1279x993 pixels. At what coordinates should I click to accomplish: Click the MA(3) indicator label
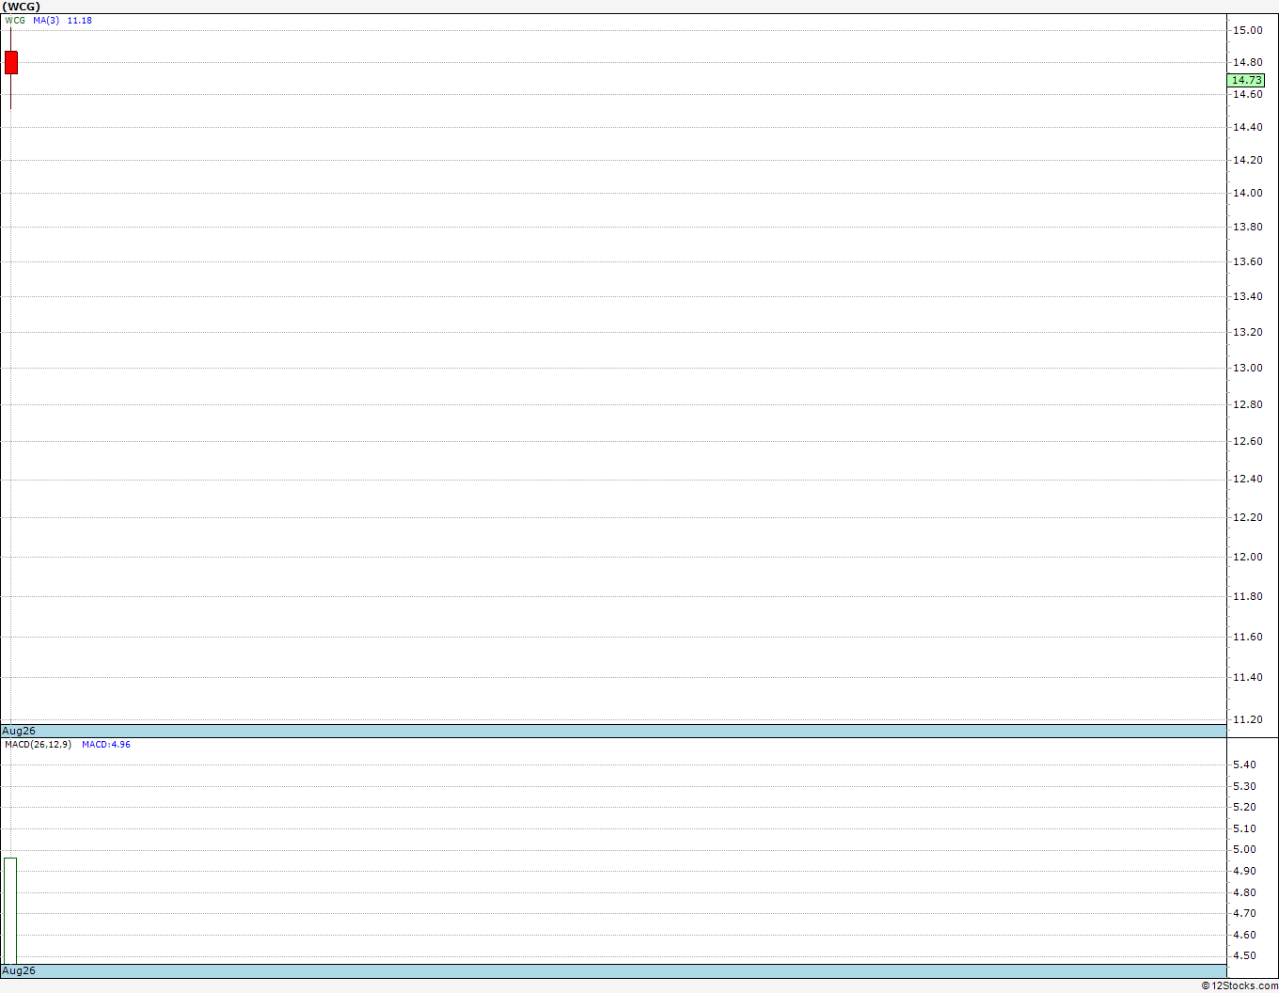click(x=46, y=20)
